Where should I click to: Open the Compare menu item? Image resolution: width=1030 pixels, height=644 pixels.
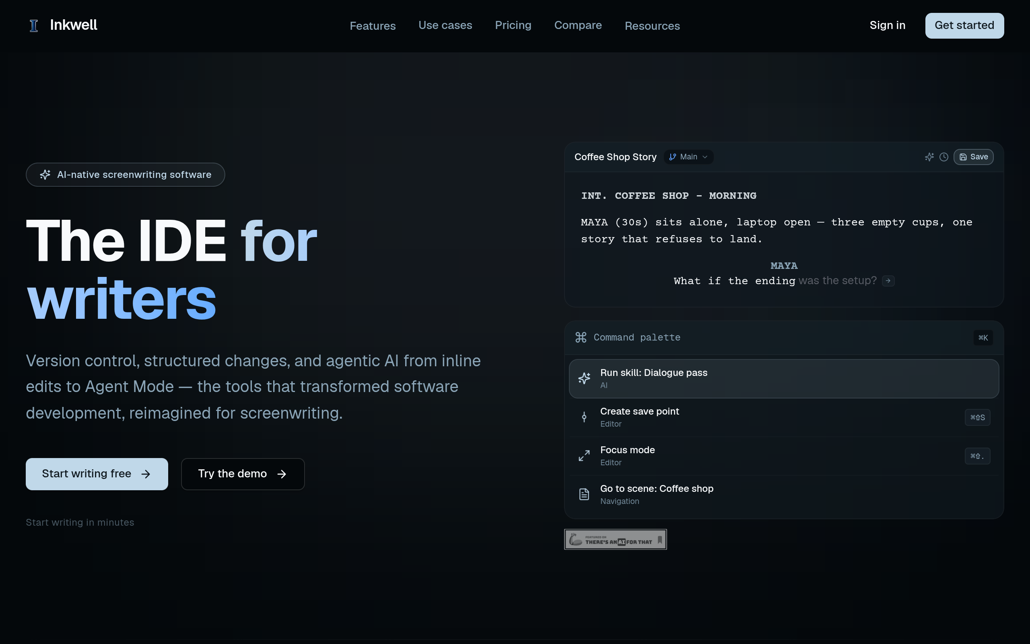coord(578,25)
